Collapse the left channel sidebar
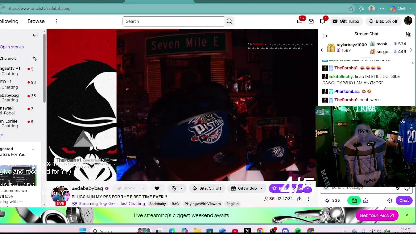The image size is (416, 234). [x=35, y=35]
